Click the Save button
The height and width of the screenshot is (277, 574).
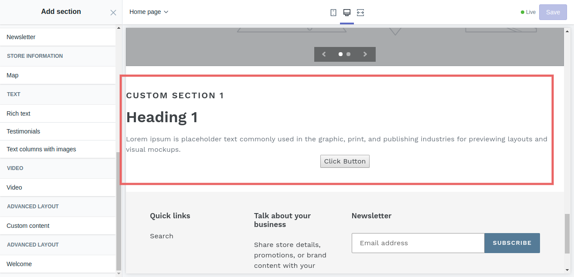pos(553,12)
